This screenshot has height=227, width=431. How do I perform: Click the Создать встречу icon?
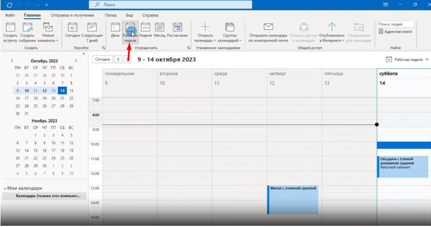[x=10, y=28]
